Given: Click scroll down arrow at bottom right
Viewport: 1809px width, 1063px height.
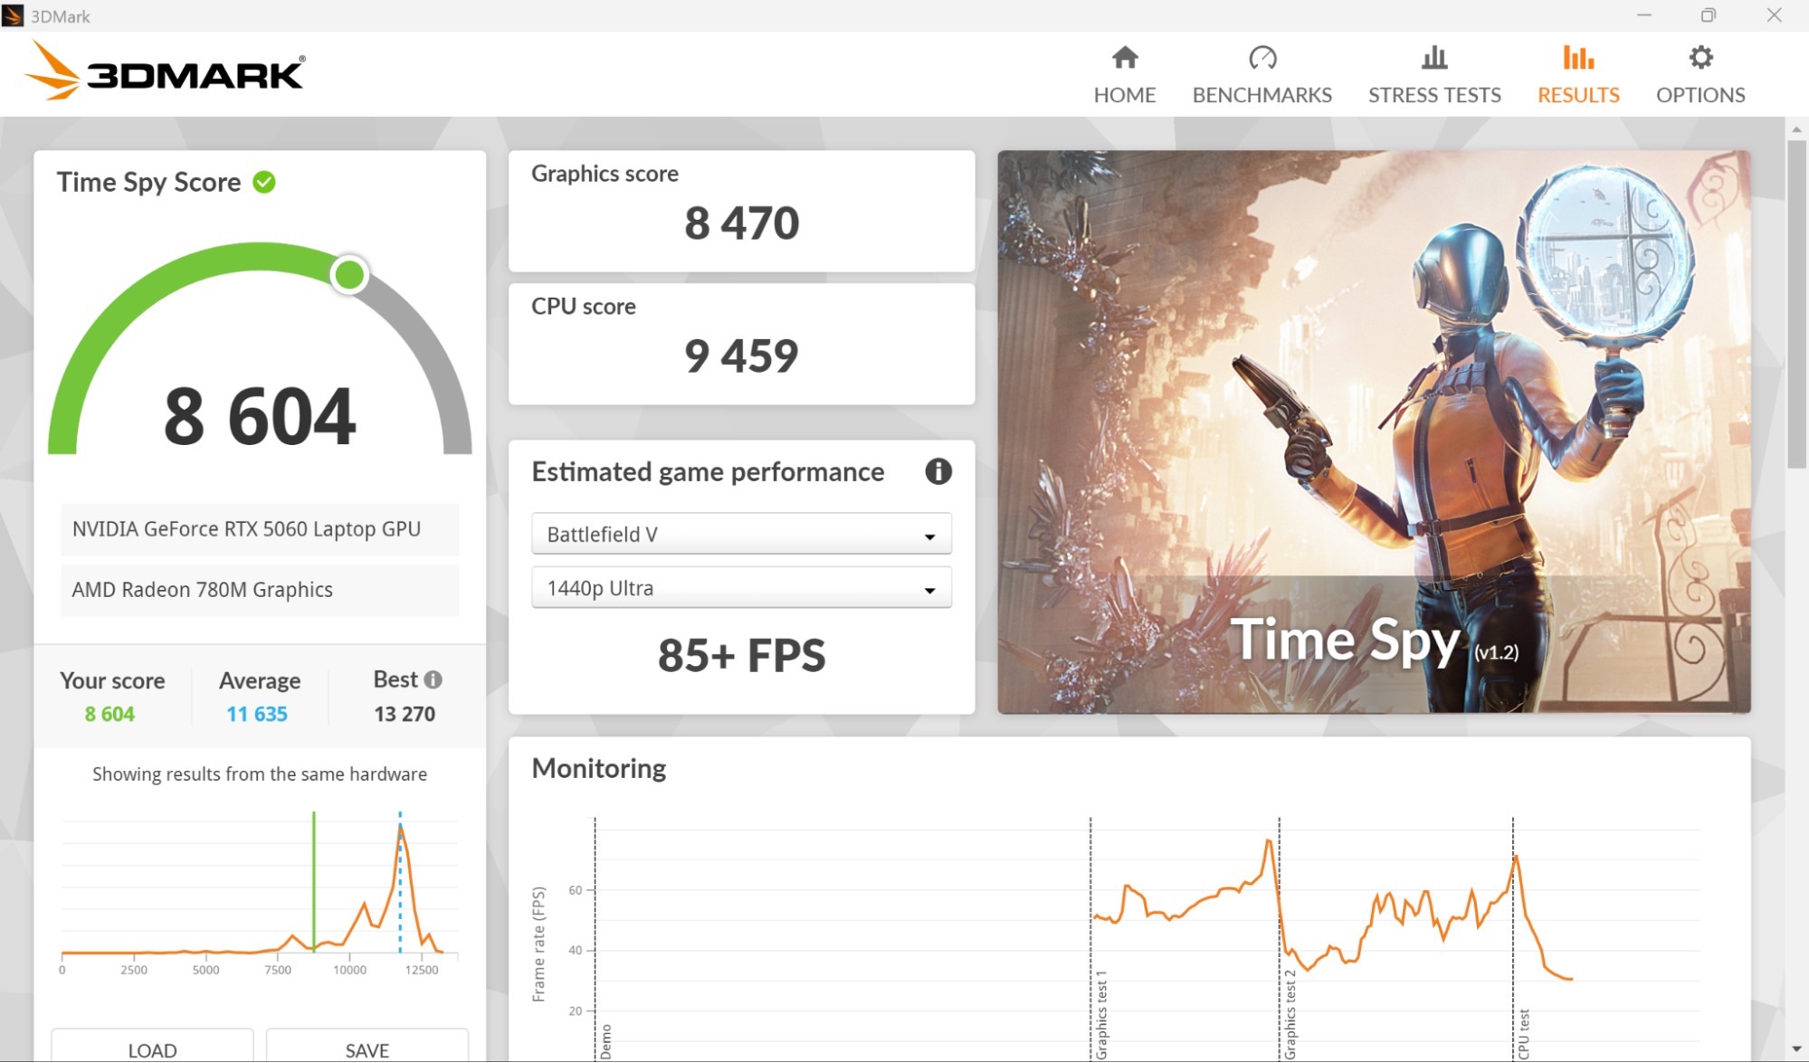Looking at the screenshot, I should click(1796, 1049).
